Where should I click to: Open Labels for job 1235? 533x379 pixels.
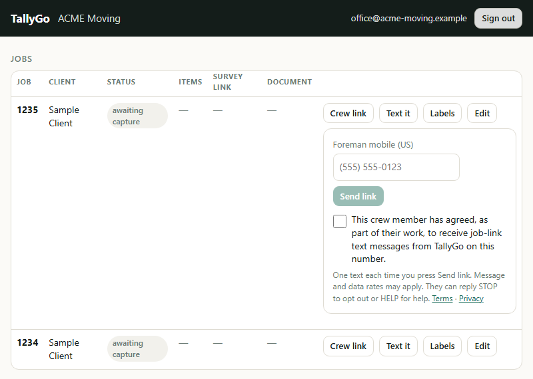coord(442,113)
